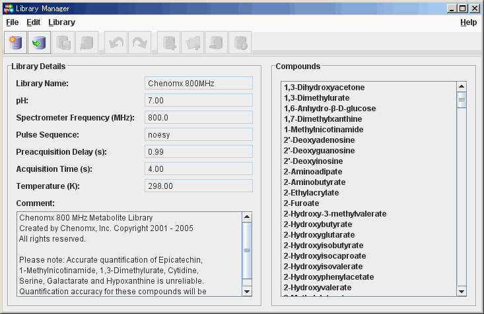Click the Acquisition Time field
The height and width of the screenshot is (314, 484).
click(x=199, y=169)
